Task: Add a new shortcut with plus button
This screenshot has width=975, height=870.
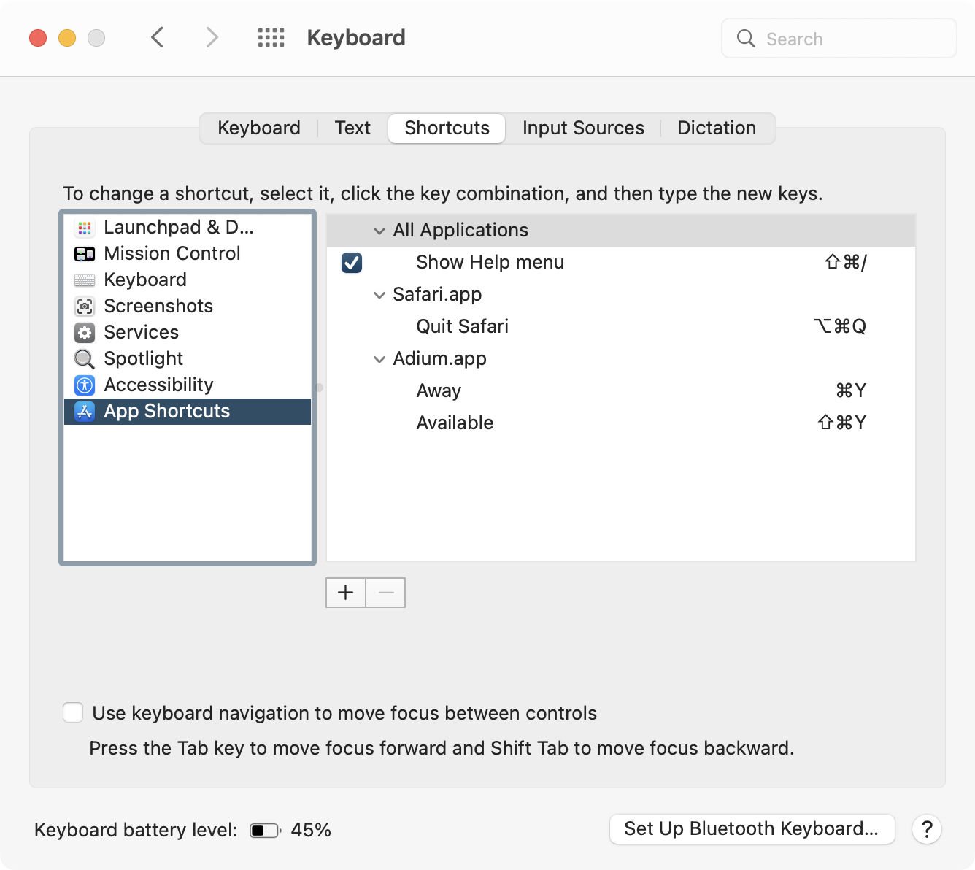Action: pyautogui.click(x=346, y=593)
